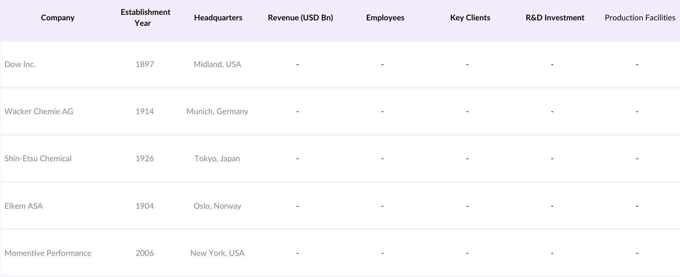
Task: Click the 1897 establishment year cell
Action: pyautogui.click(x=144, y=64)
